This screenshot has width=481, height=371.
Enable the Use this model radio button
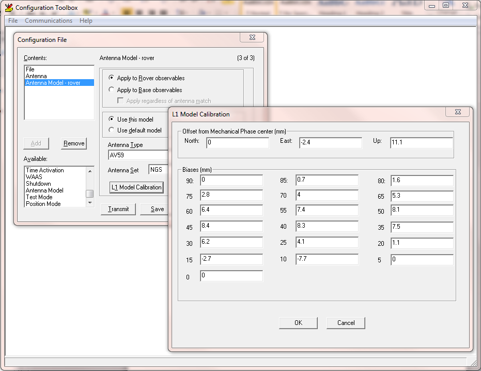(x=112, y=120)
